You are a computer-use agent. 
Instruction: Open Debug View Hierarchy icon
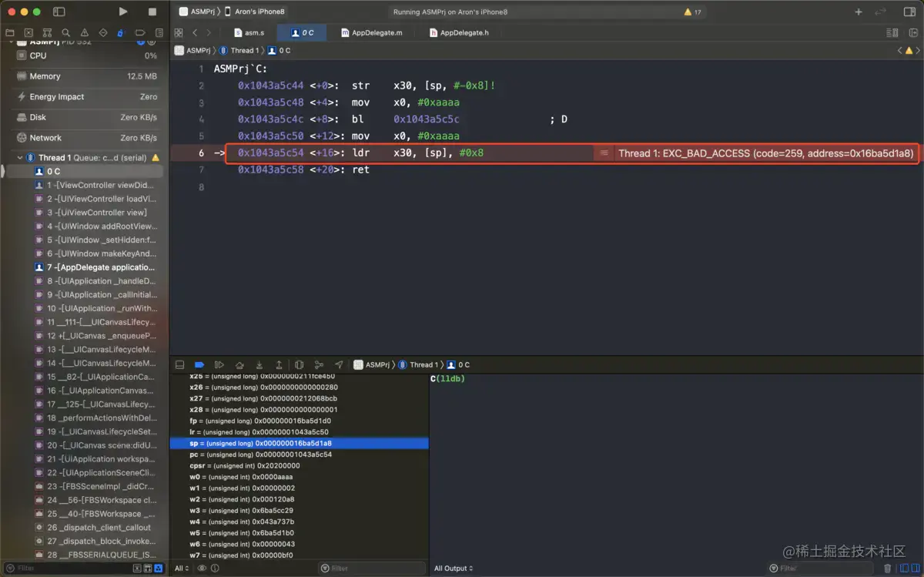click(x=299, y=364)
